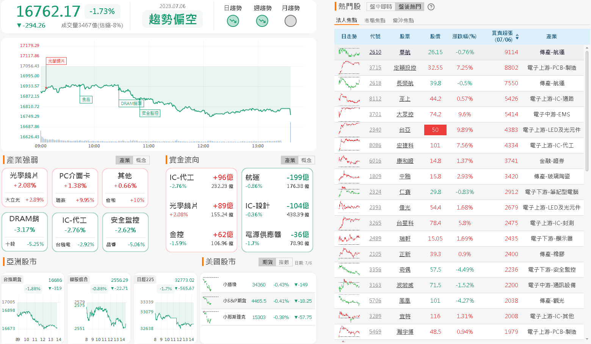The image size is (591, 344).
Task: Open the 韓股綜合 market chart card
Action: pos(99,308)
